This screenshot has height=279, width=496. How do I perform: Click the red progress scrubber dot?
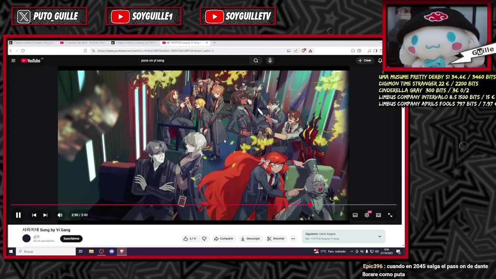(310, 205)
